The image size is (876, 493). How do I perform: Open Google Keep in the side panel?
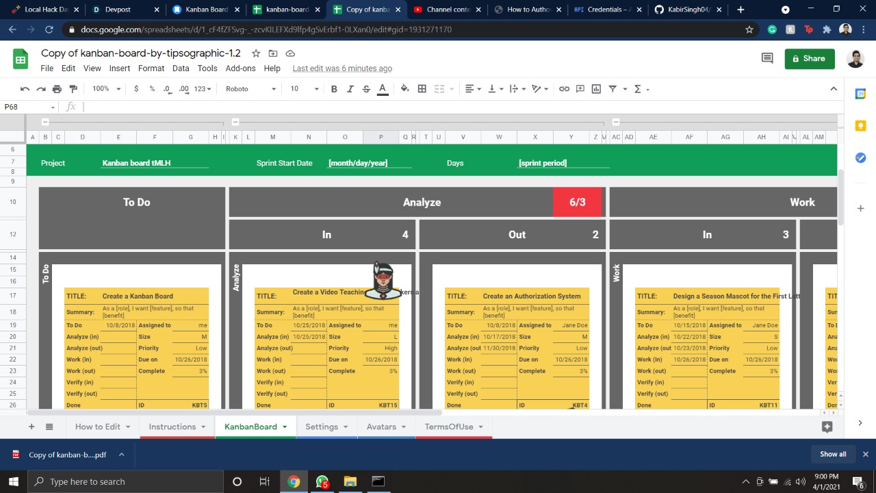click(860, 126)
